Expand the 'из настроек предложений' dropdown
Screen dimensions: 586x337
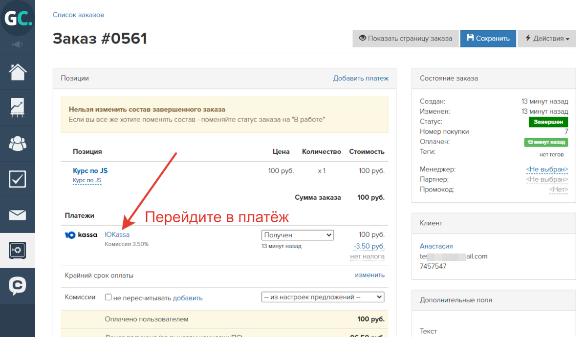coord(323,297)
